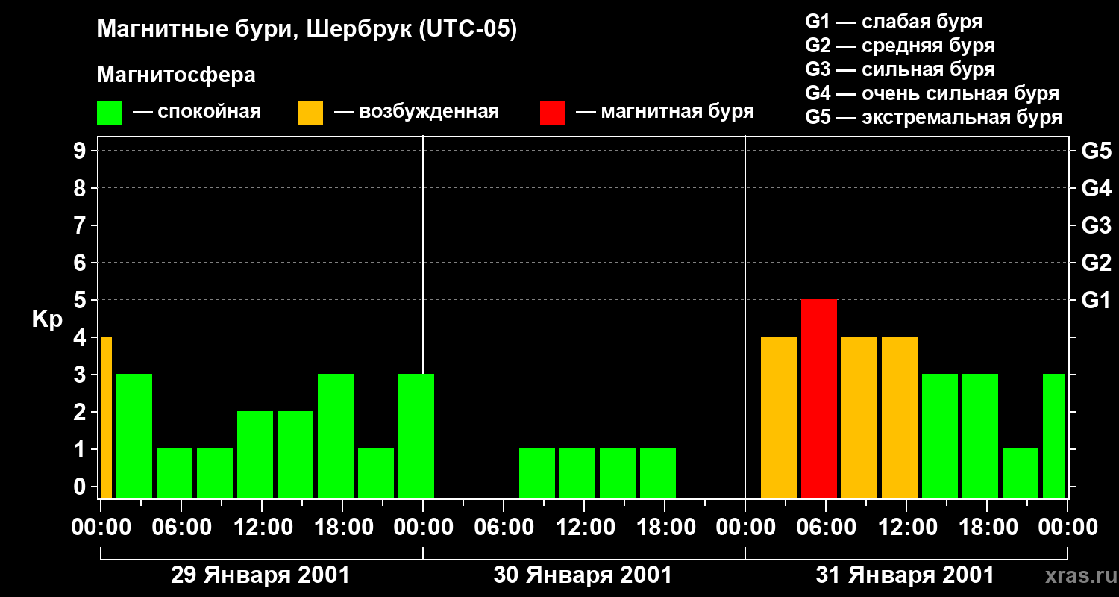The image size is (1119, 597).
Task: Select the 29 Января 2001 date label
Action: pyautogui.click(x=260, y=575)
